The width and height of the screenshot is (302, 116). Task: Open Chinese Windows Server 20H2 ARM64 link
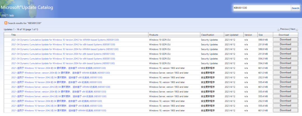pos(61,87)
